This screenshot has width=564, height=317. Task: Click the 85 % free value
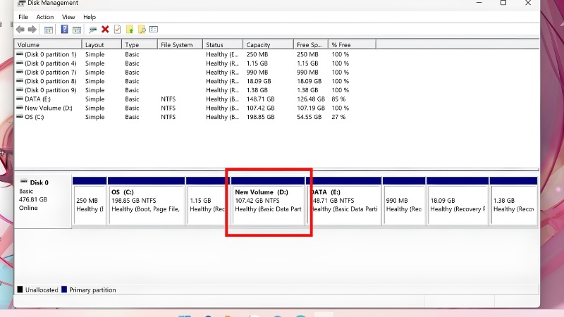pos(338,99)
